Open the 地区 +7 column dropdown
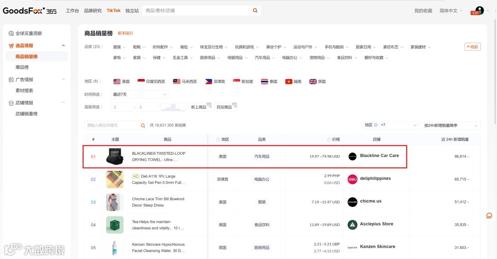The width and height of the screenshot is (497, 259). click(391, 125)
